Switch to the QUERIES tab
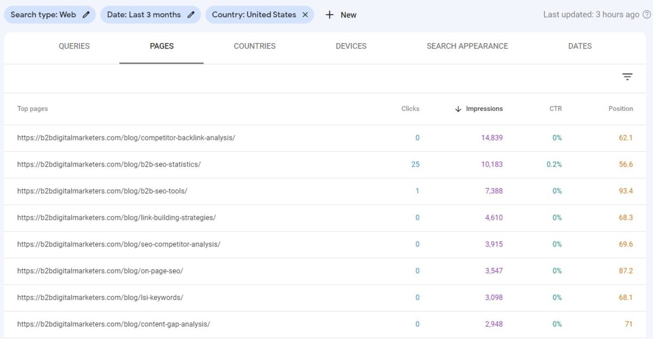The width and height of the screenshot is (653, 339). coord(73,46)
